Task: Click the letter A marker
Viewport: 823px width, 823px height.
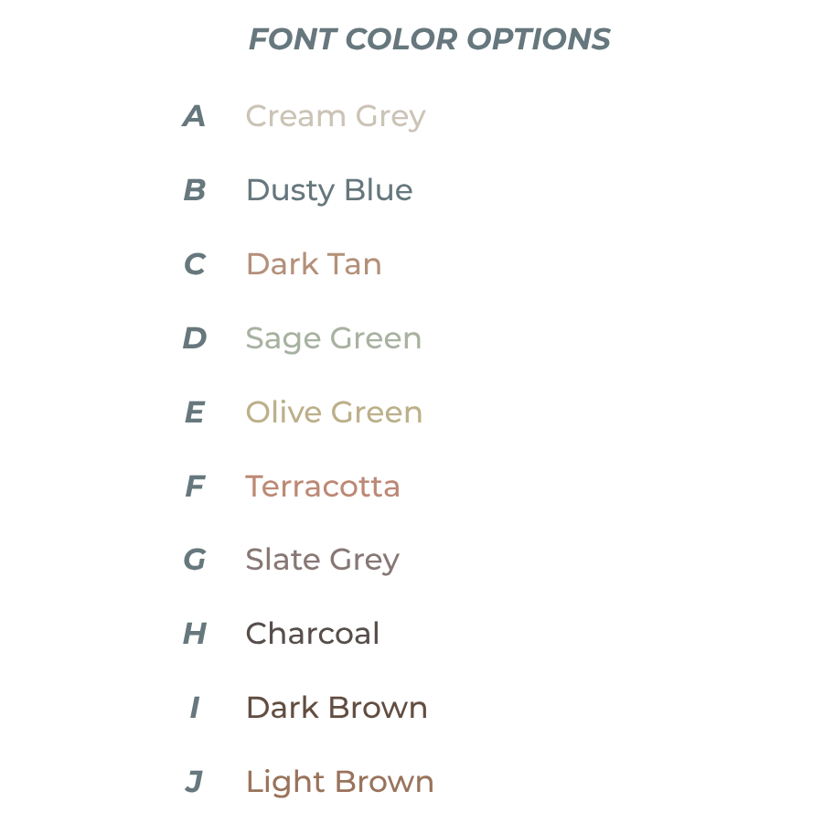Action: coord(194,116)
